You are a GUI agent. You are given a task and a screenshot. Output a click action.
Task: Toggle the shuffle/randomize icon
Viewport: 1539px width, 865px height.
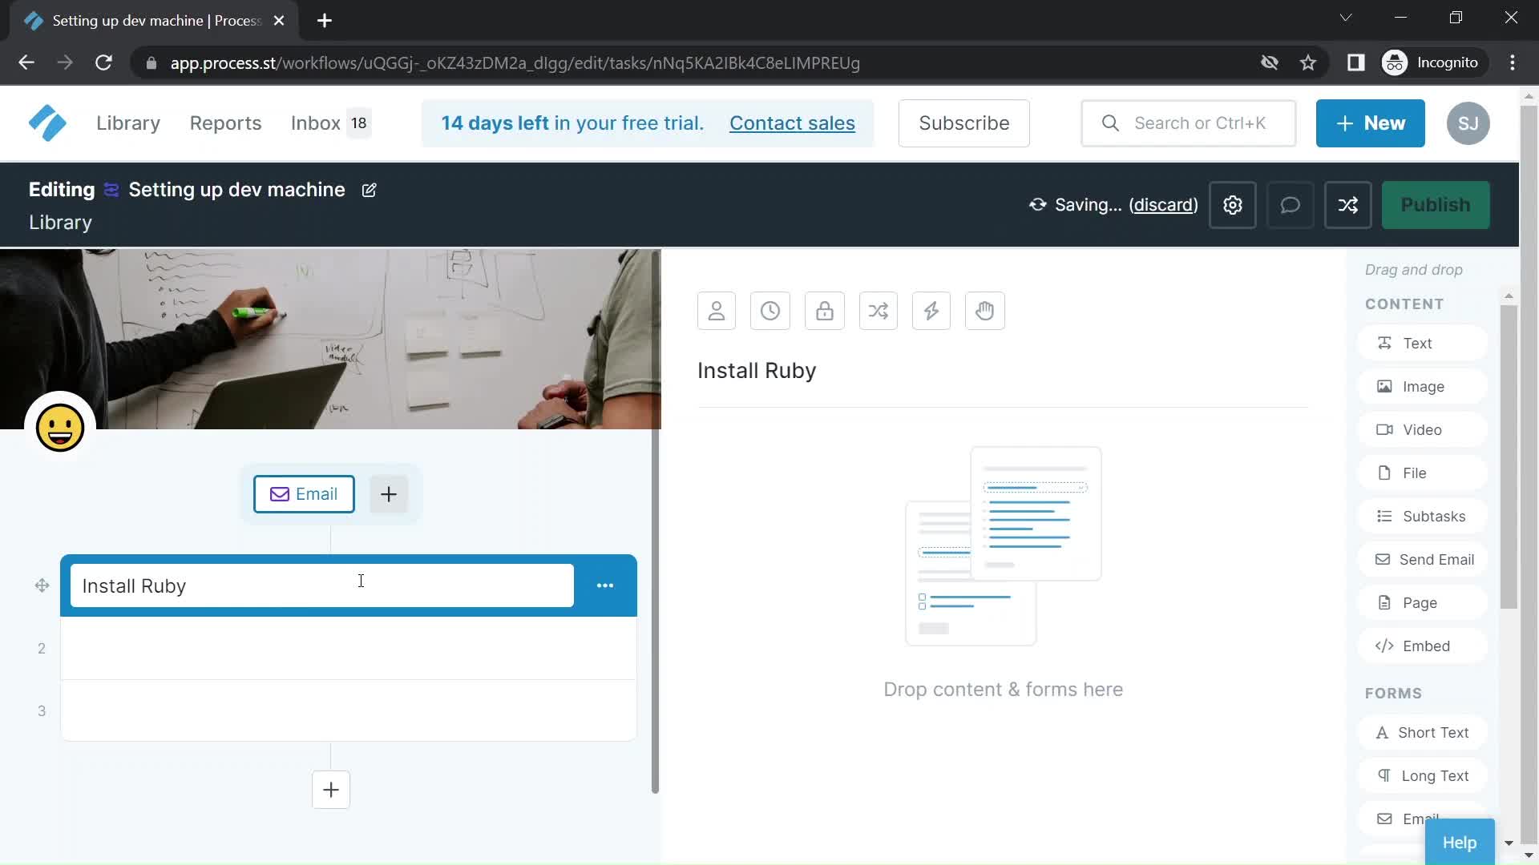(1349, 205)
